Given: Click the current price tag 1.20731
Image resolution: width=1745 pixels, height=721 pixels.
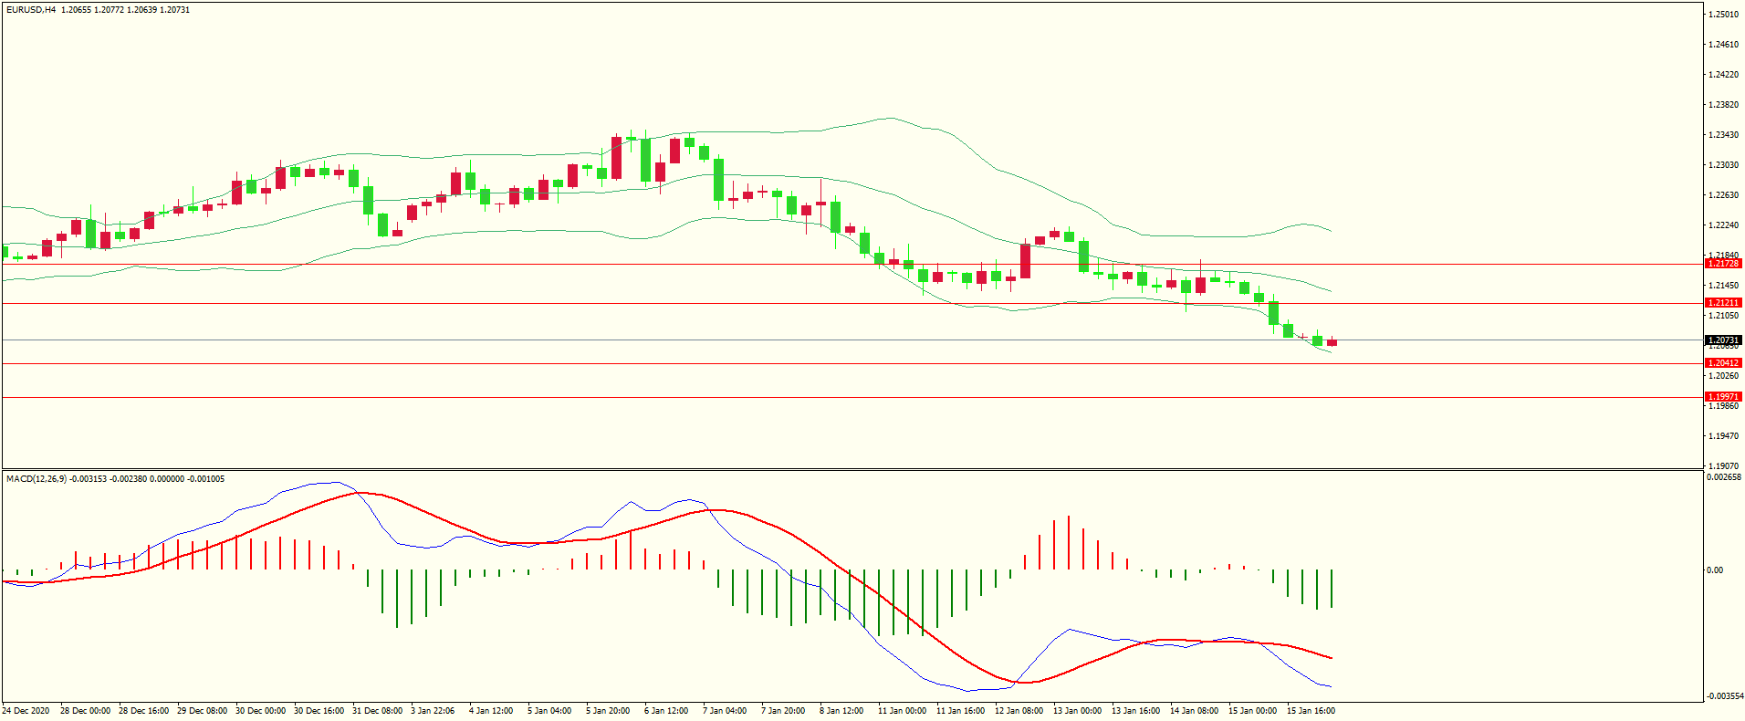Looking at the screenshot, I should (1722, 340).
